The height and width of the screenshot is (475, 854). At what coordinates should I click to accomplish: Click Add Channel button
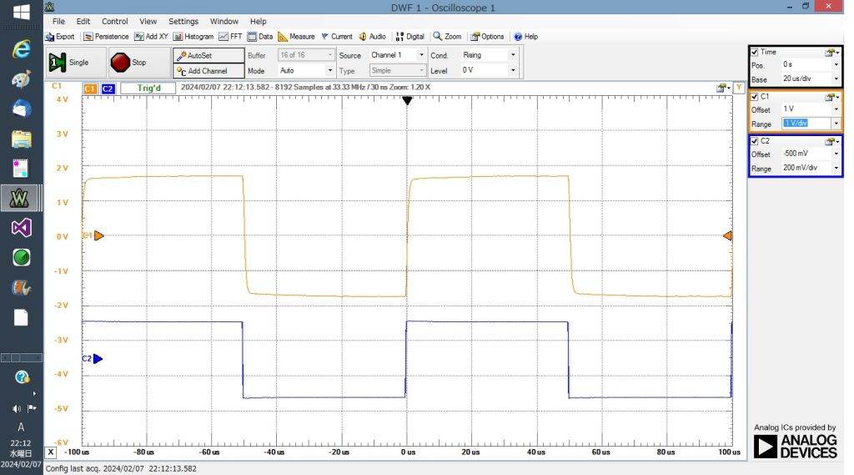coord(208,71)
